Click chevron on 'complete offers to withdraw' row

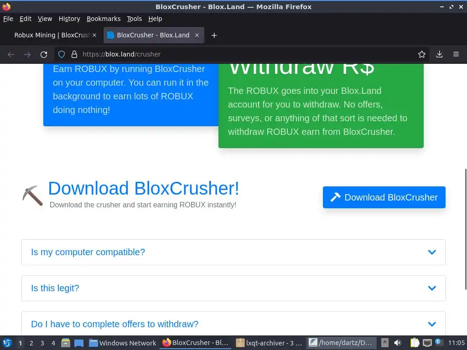tap(432, 324)
